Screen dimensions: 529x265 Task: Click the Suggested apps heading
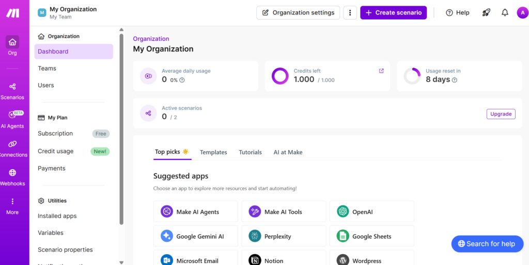pos(181,176)
